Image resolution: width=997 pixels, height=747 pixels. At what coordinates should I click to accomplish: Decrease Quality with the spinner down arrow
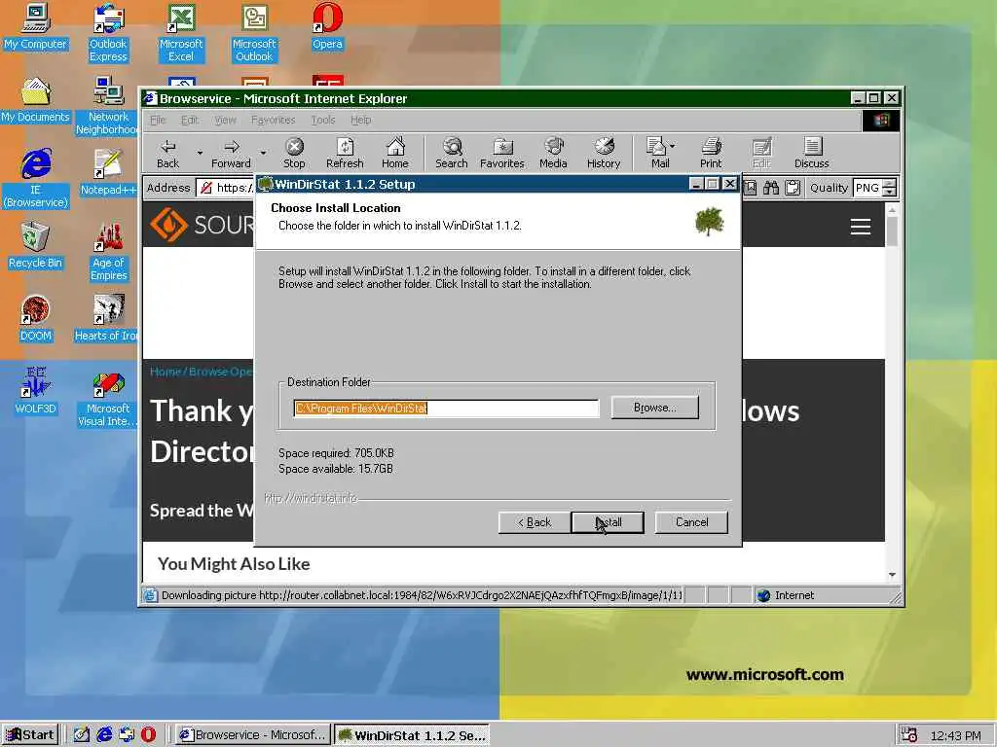[x=890, y=192]
